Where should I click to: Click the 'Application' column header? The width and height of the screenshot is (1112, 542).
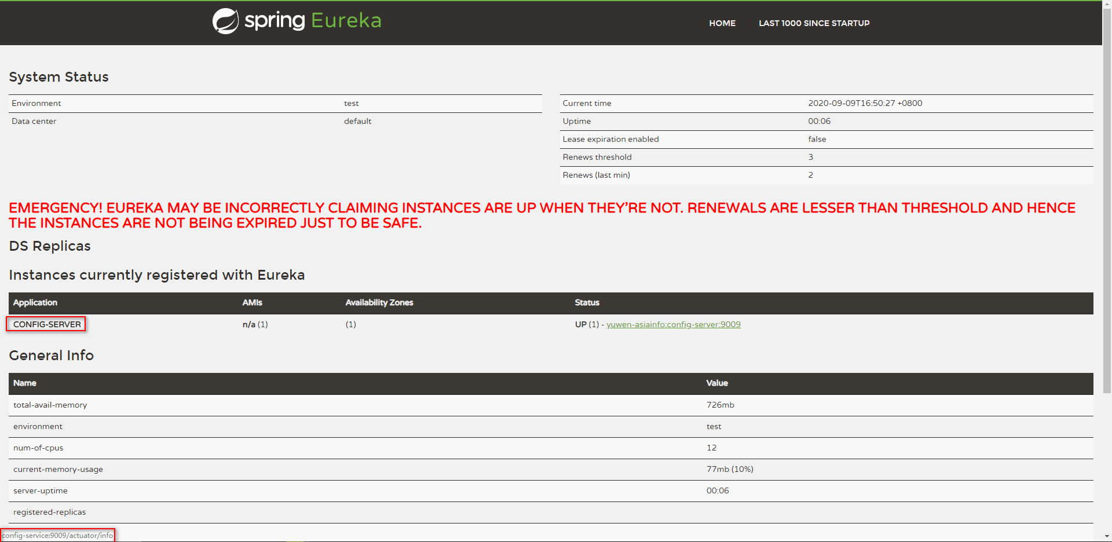pyautogui.click(x=35, y=302)
